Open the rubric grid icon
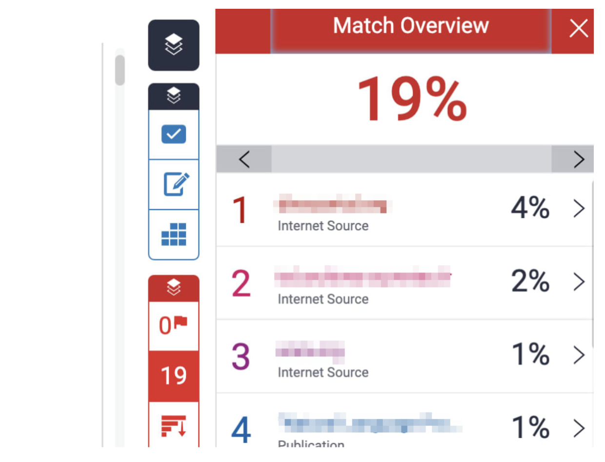The image size is (605, 462). (173, 234)
